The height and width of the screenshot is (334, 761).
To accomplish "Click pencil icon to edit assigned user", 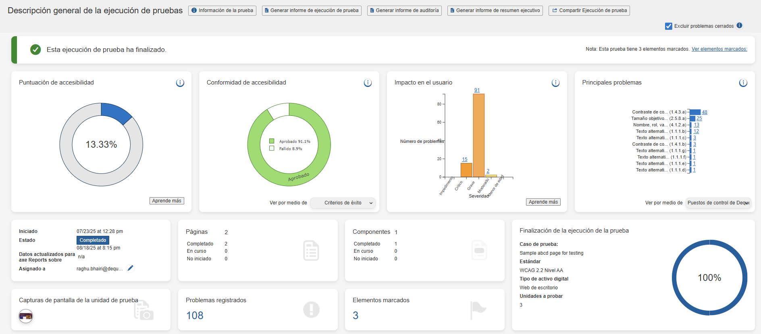I will pos(130,268).
